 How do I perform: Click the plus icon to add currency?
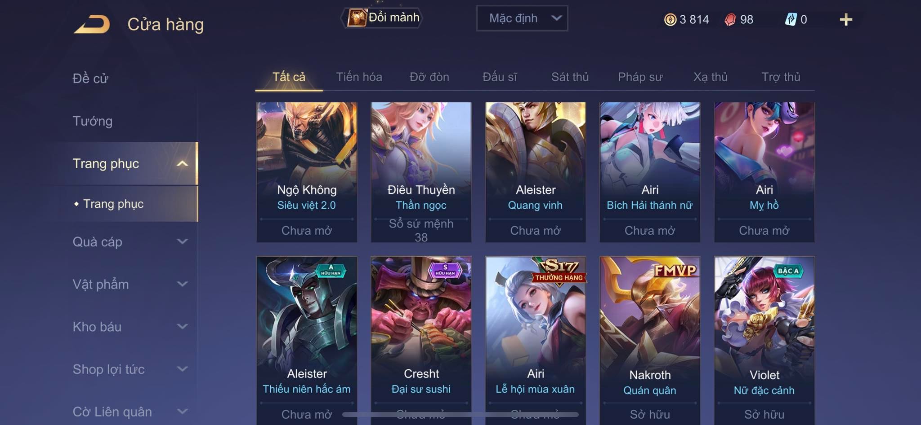pos(846,20)
